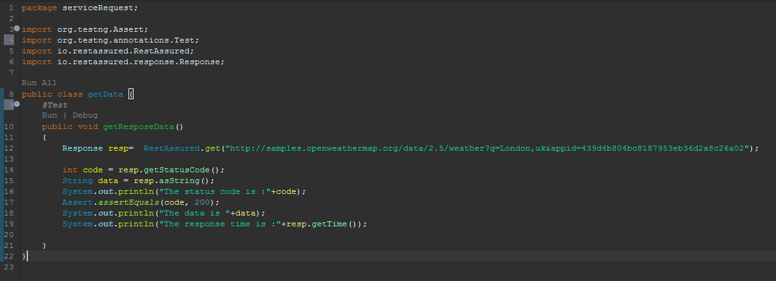Click line number 12 in the gutter

[9, 148]
